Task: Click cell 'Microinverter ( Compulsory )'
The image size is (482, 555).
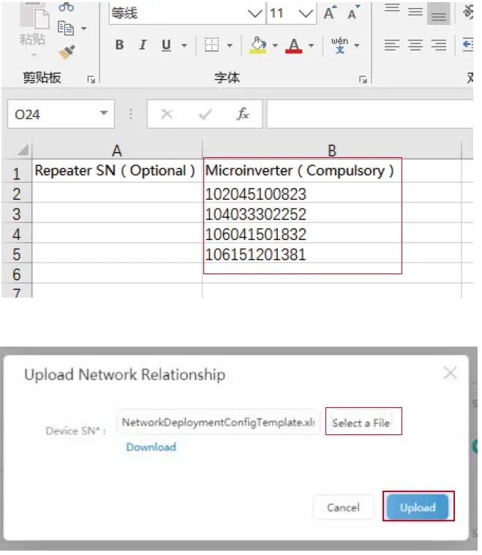Action: pyautogui.click(x=332, y=171)
